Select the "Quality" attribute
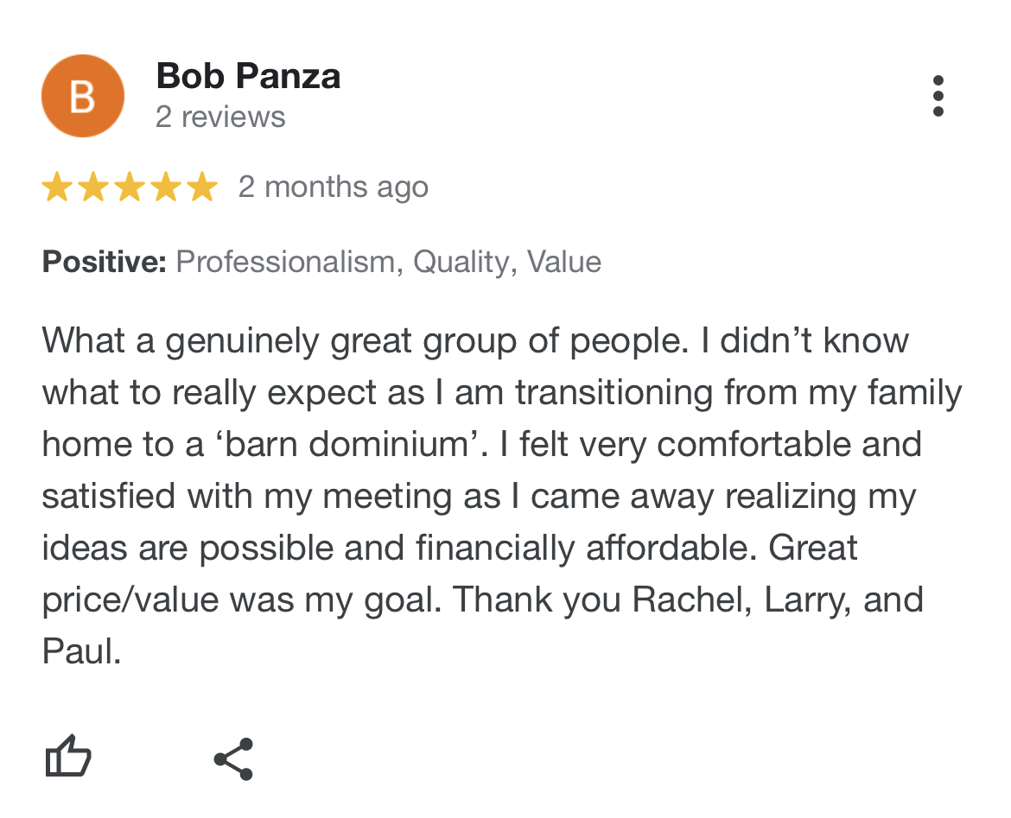Screen dimensions: 1011x818 click(461, 262)
